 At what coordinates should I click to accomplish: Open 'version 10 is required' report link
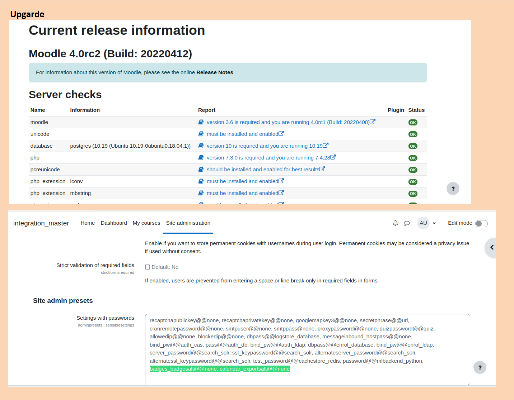pyautogui.click(x=265, y=146)
